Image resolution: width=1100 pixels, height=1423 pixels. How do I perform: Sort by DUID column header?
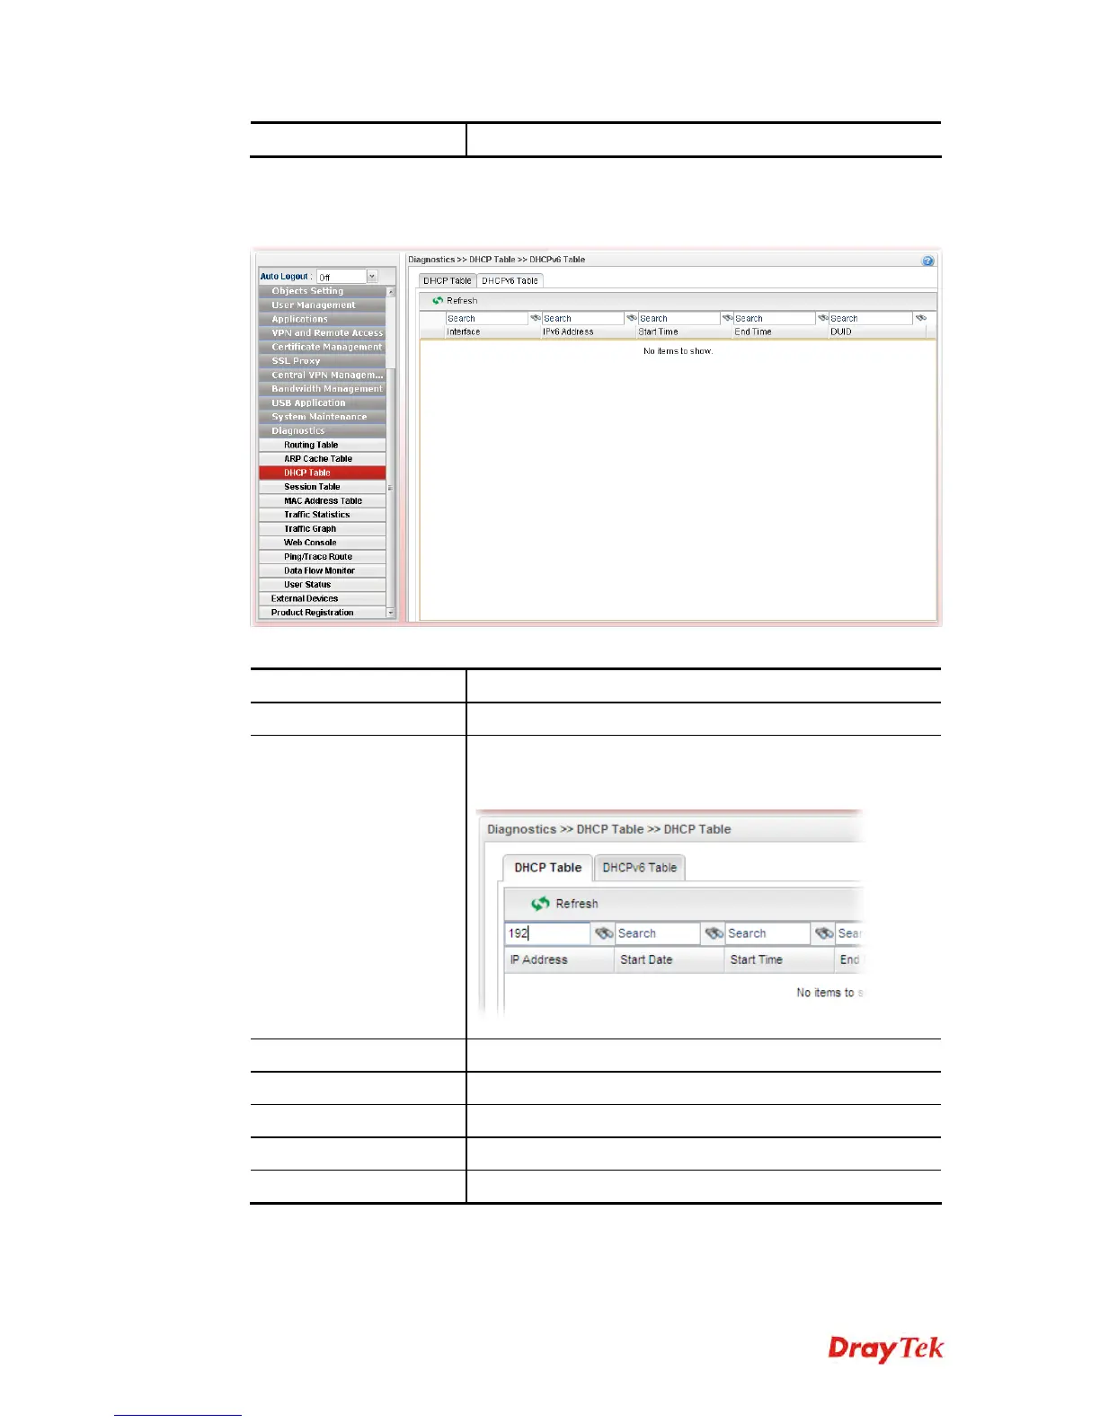[x=877, y=332]
